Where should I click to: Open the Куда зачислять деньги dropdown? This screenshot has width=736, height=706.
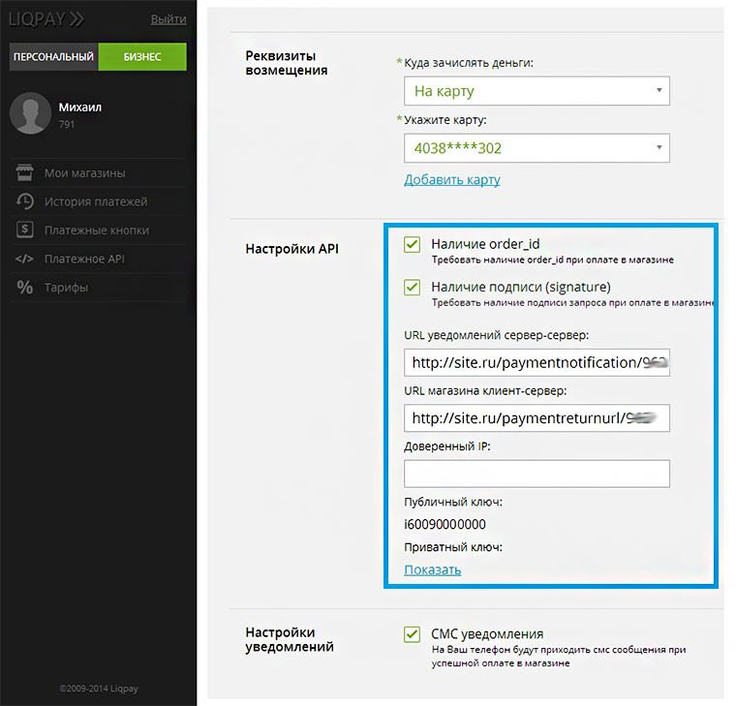(x=537, y=91)
